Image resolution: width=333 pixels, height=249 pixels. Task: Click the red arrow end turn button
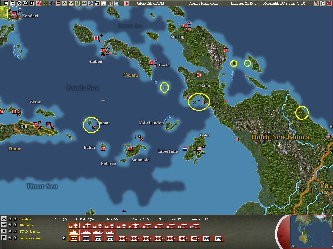coord(127,3)
